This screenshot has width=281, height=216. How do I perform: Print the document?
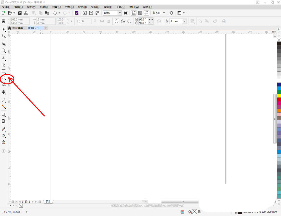pyautogui.click(x=26, y=13)
